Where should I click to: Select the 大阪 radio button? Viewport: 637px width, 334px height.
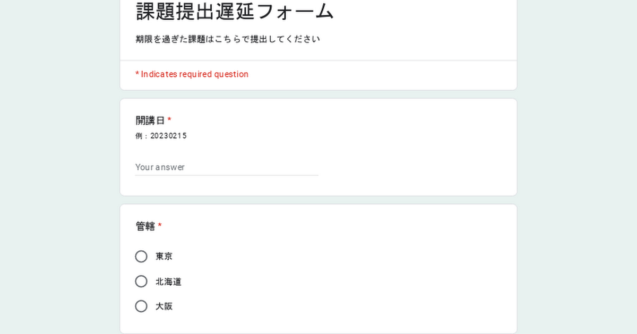click(141, 306)
